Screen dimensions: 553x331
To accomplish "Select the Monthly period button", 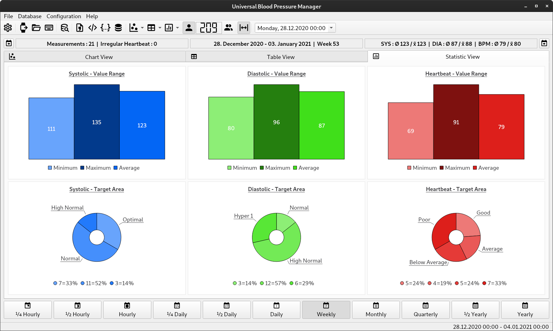I will pyautogui.click(x=376, y=310).
